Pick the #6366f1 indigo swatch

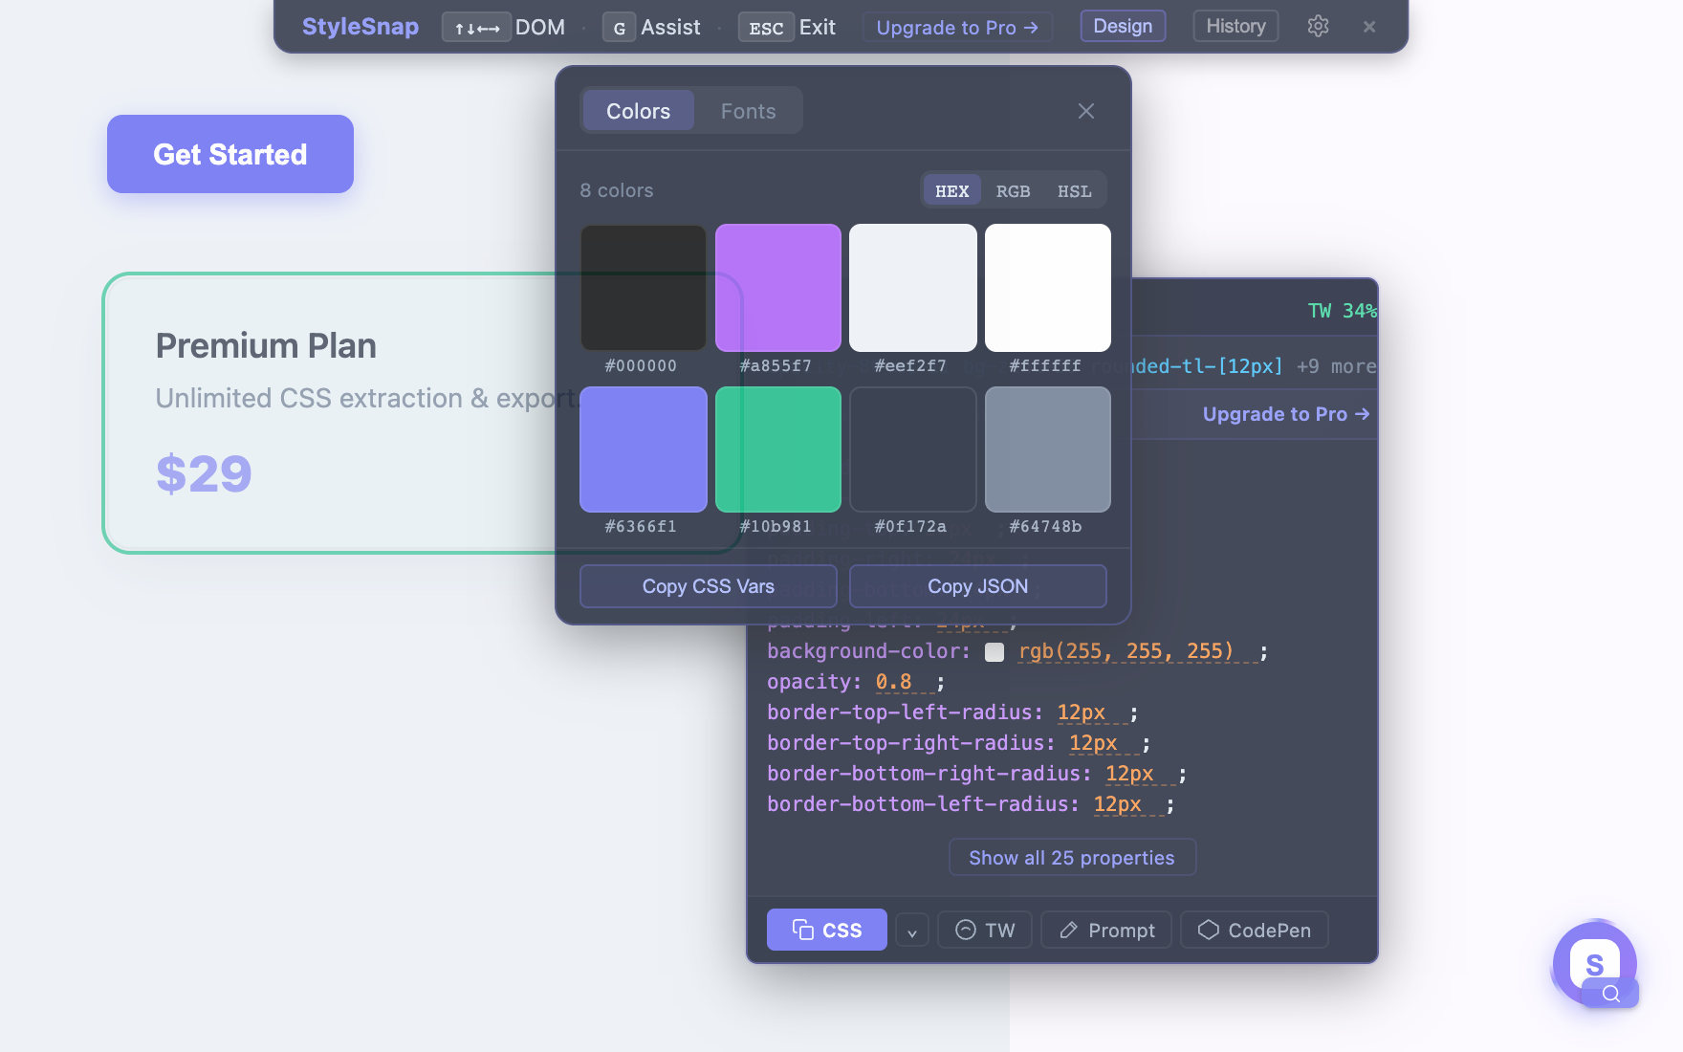[644, 449]
